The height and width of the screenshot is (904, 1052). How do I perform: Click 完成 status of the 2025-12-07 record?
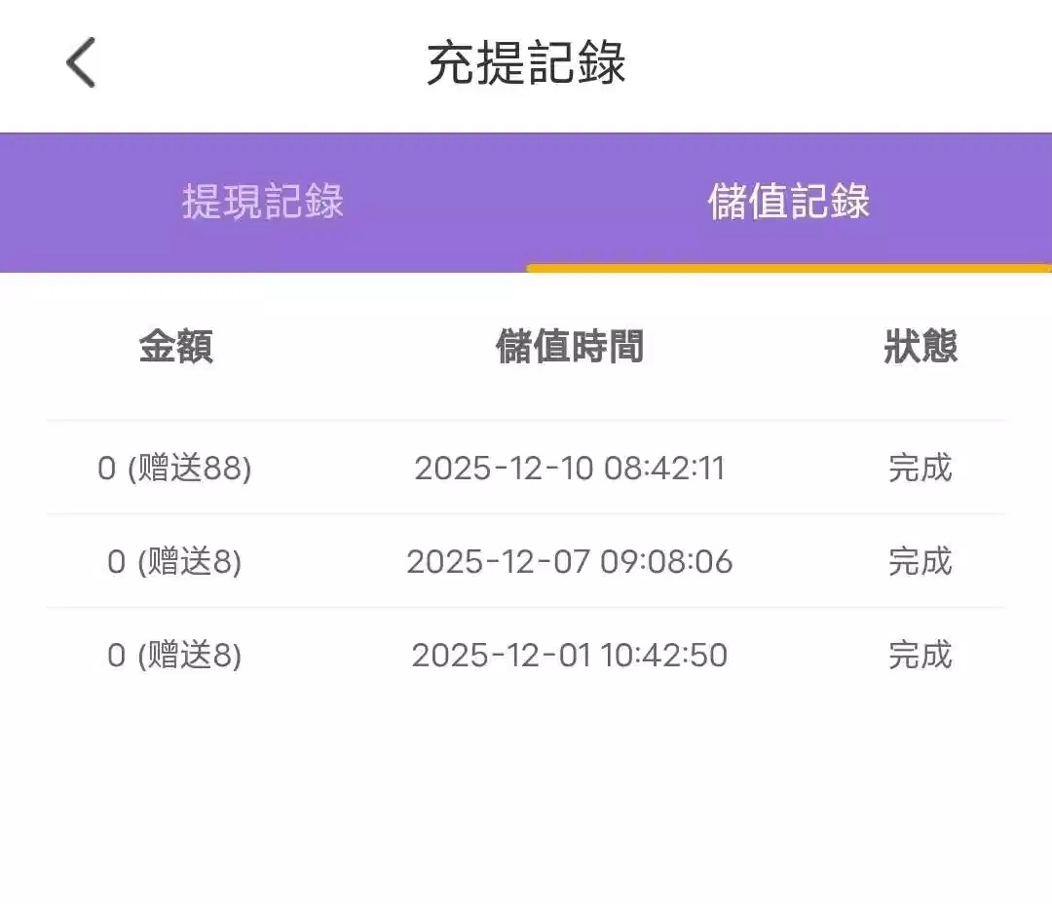920,562
